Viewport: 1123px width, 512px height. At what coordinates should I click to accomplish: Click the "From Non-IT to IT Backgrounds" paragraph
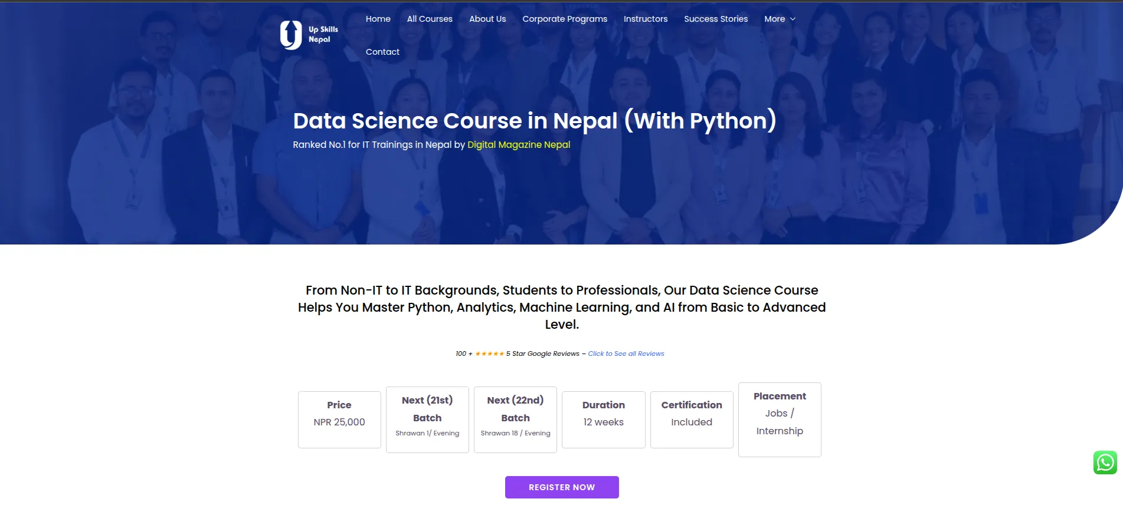(562, 307)
